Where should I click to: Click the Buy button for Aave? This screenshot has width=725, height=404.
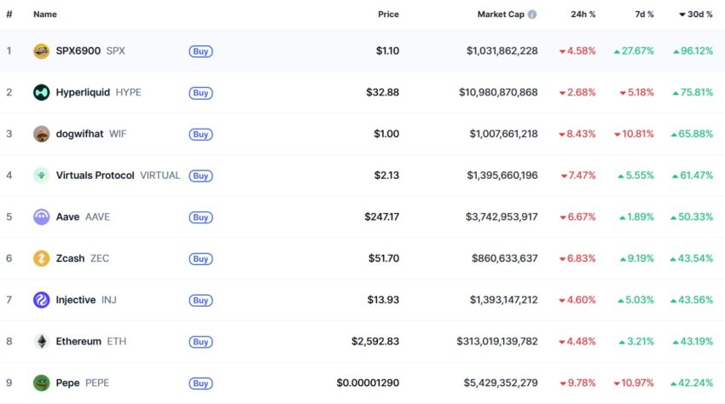click(200, 217)
